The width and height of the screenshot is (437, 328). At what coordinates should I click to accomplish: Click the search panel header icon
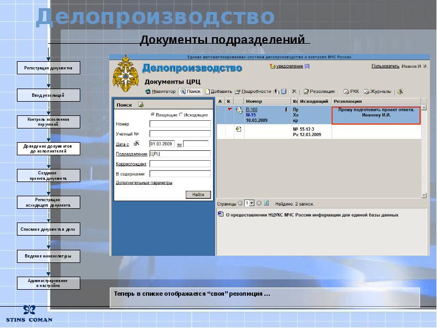141,105
